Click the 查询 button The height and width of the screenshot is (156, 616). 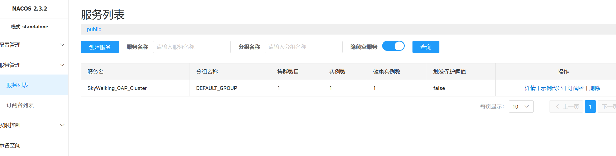click(x=426, y=47)
